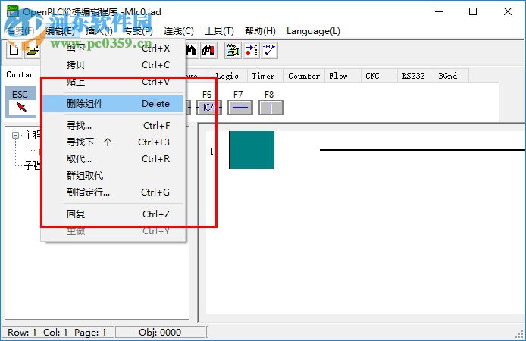Open the 工具(T) menu
526x341 pixels.
coord(219,31)
